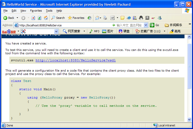Click the MP3 button on Baidu toolbar
The height and width of the screenshot is (129, 193).
(x=94, y=31)
